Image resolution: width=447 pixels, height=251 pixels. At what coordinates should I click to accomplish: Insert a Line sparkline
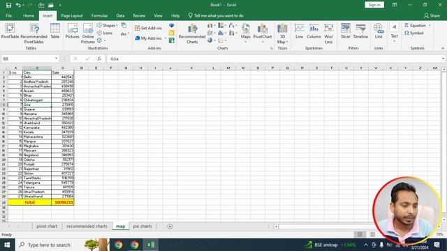[x=299, y=31]
